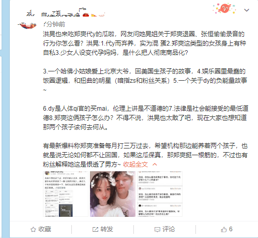Click the comment bubble icon
The width and height of the screenshot is (258, 238).
(157, 230)
